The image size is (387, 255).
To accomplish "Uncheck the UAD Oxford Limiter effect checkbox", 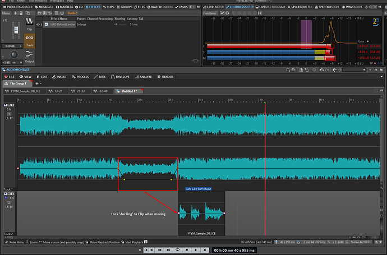I will [47, 25].
